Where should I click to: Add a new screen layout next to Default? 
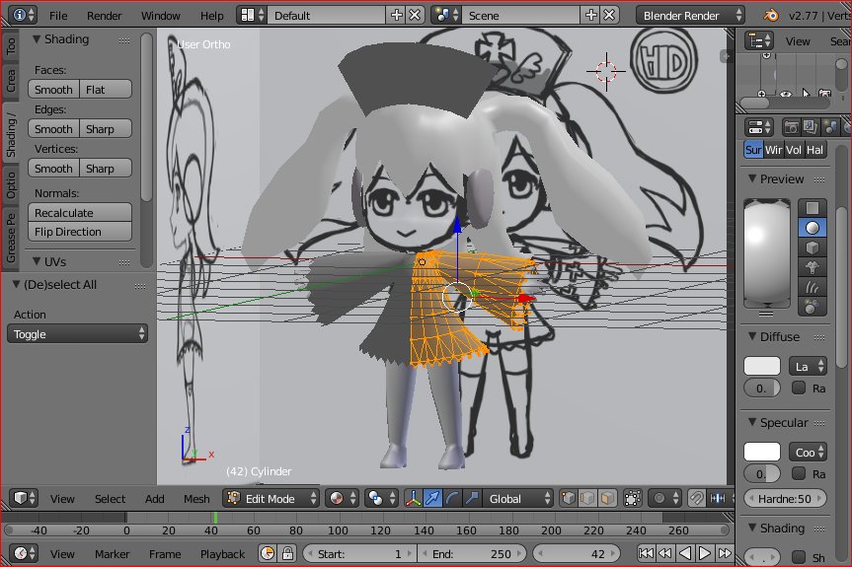pyautogui.click(x=397, y=15)
